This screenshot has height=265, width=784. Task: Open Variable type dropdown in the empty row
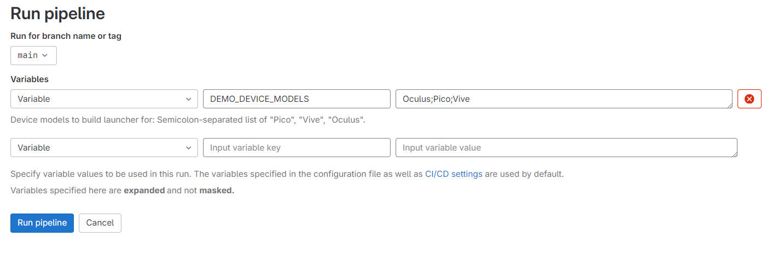(x=104, y=148)
